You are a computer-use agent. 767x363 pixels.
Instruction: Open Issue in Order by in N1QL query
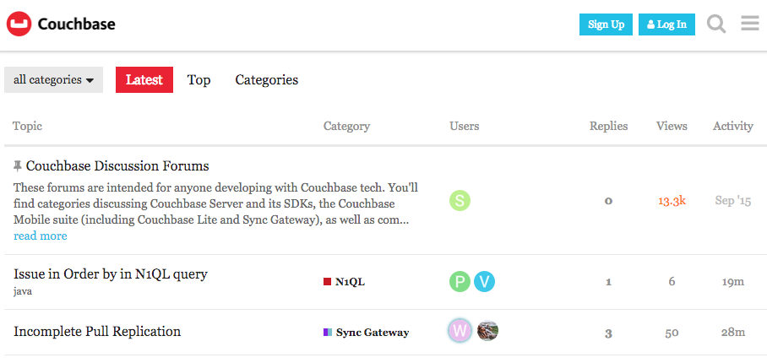click(111, 274)
